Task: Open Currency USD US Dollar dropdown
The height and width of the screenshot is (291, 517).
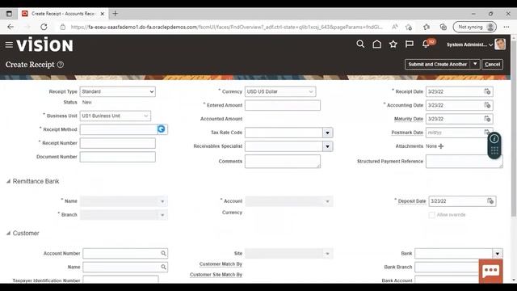Action: [280, 91]
